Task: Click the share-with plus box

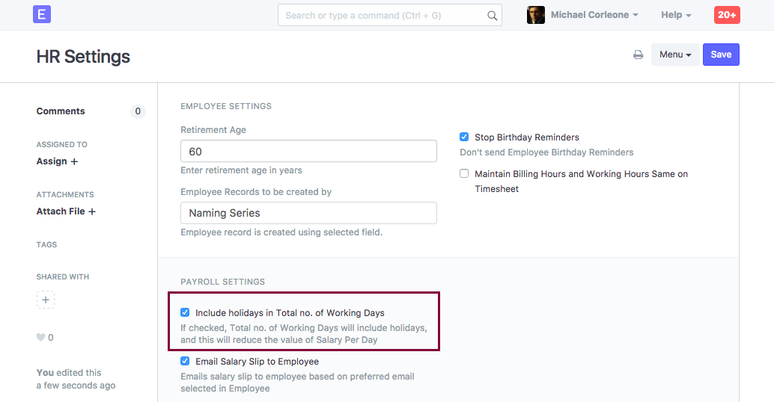Action: tap(46, 300)
